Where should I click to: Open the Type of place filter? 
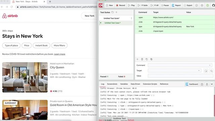tap(11, 45)
